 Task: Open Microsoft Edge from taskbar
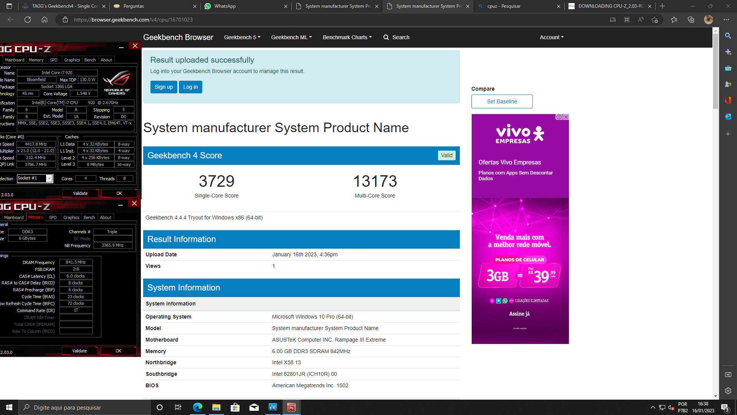tap(198, 407)
